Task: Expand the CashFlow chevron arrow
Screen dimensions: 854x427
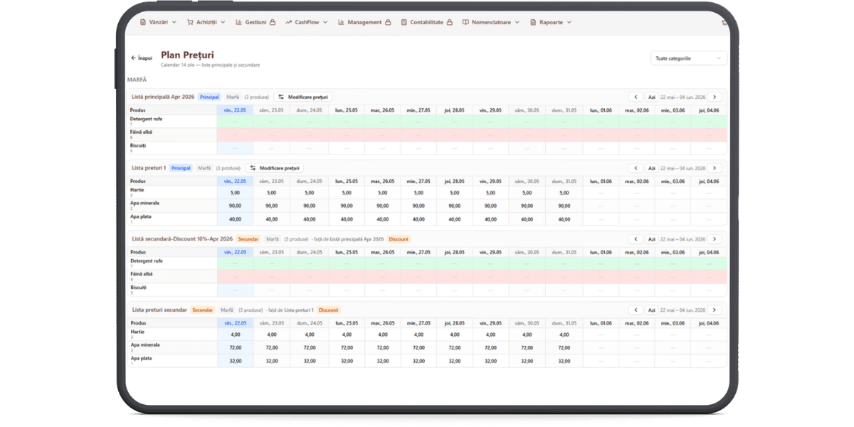Action: tap(325, 22)
